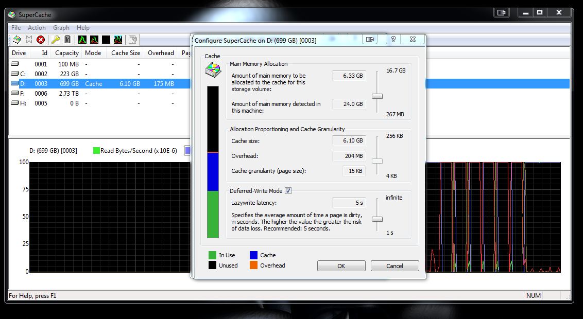Maximize the SuperCache main window
The width and height of the screenshot is (583, 319).
(540, 13)
